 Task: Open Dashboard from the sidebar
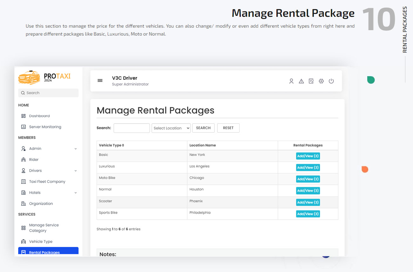[39, 116]
